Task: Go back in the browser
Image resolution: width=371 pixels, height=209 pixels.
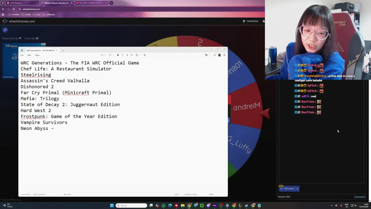Action: [3, 9]
